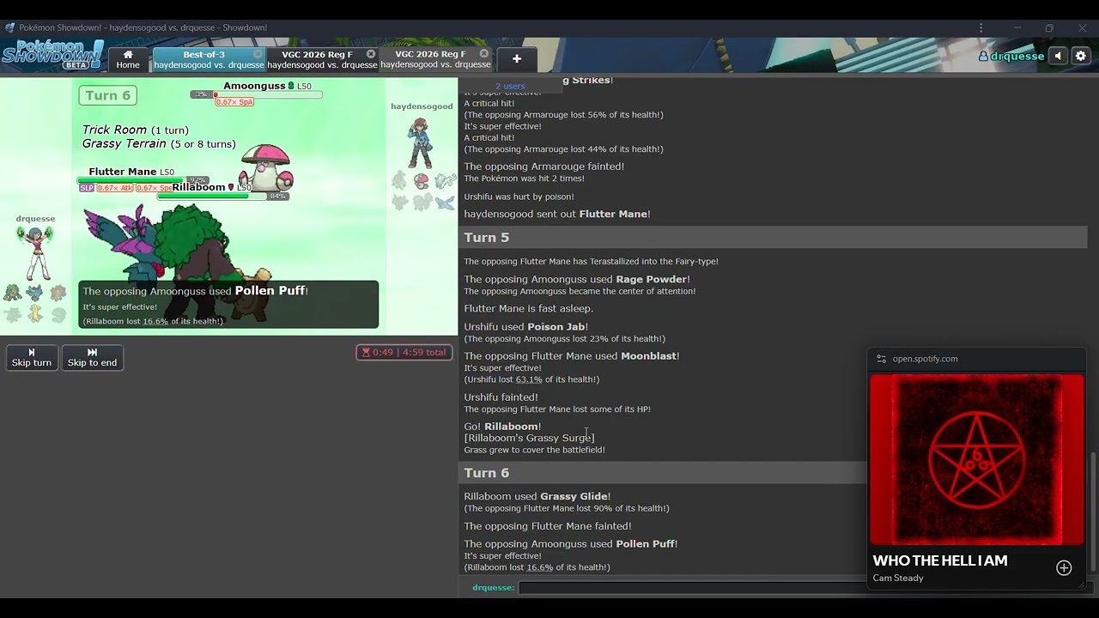1099x618 pixels.
Task: Click the open.spotify.com source settings icon
Action: click(x=881, y=359)
